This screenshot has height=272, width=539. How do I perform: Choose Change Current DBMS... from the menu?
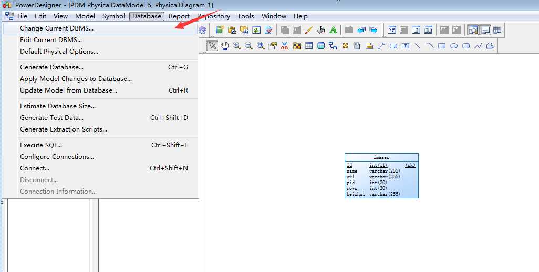tap(101, 28)
